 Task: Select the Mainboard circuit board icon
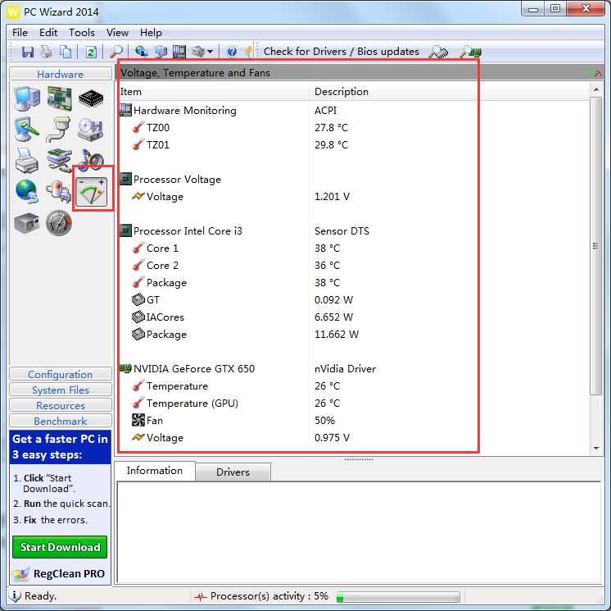59,98
